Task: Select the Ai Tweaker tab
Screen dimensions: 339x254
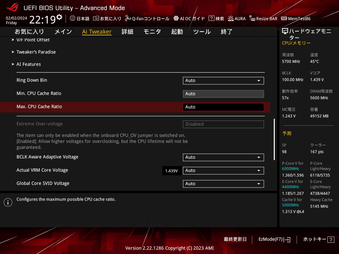Action: (97, 32)
